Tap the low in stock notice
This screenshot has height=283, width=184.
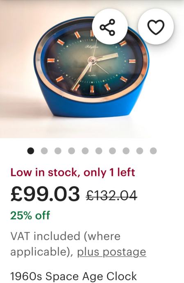[73, 173]
